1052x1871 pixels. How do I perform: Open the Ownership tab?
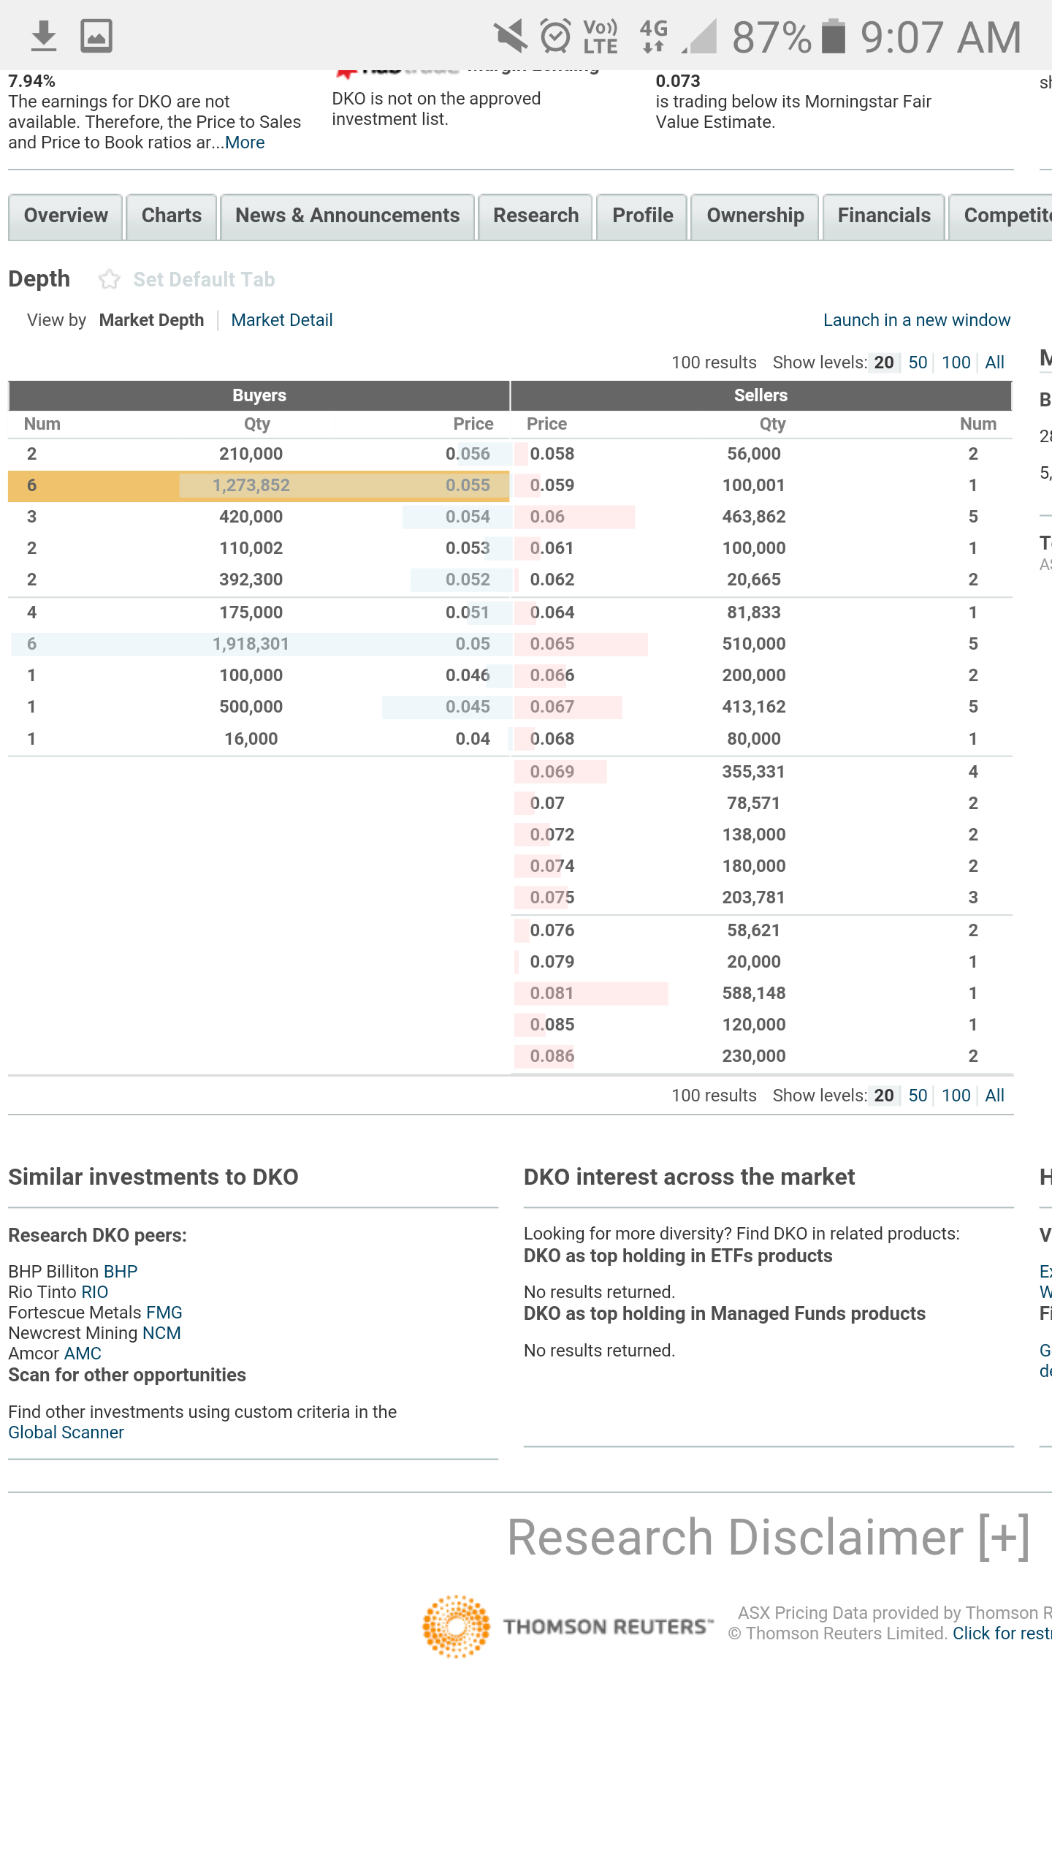pos(755,216)
